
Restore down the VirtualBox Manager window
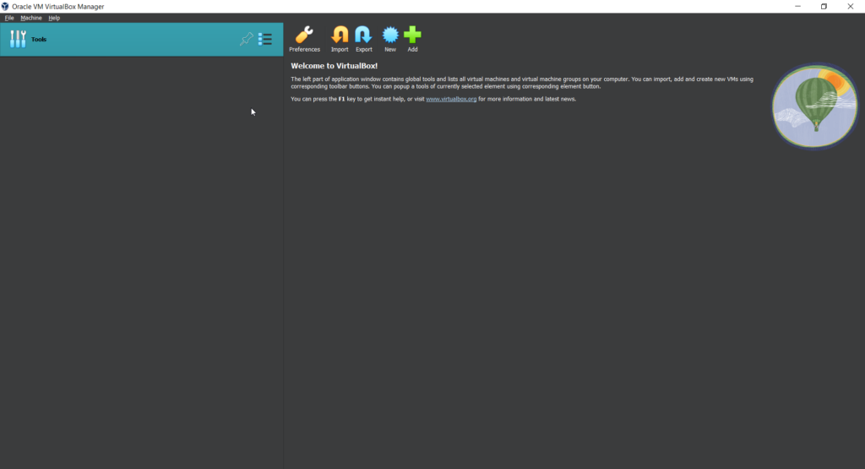click(824, 7)
